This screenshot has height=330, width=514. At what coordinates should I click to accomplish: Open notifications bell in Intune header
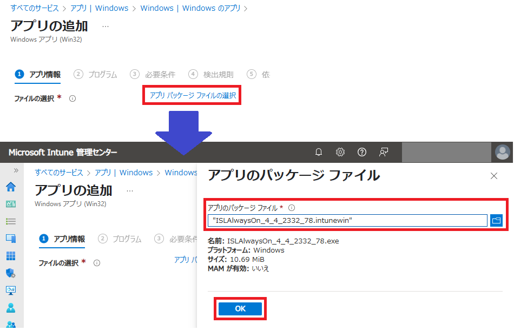[318, 152]
